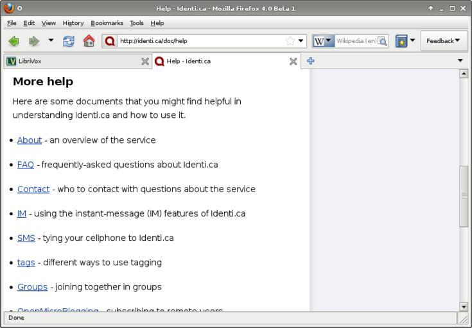Open the FAQ link
The height and width of the screenshot is (328, 472).
(x=26, y=165)
